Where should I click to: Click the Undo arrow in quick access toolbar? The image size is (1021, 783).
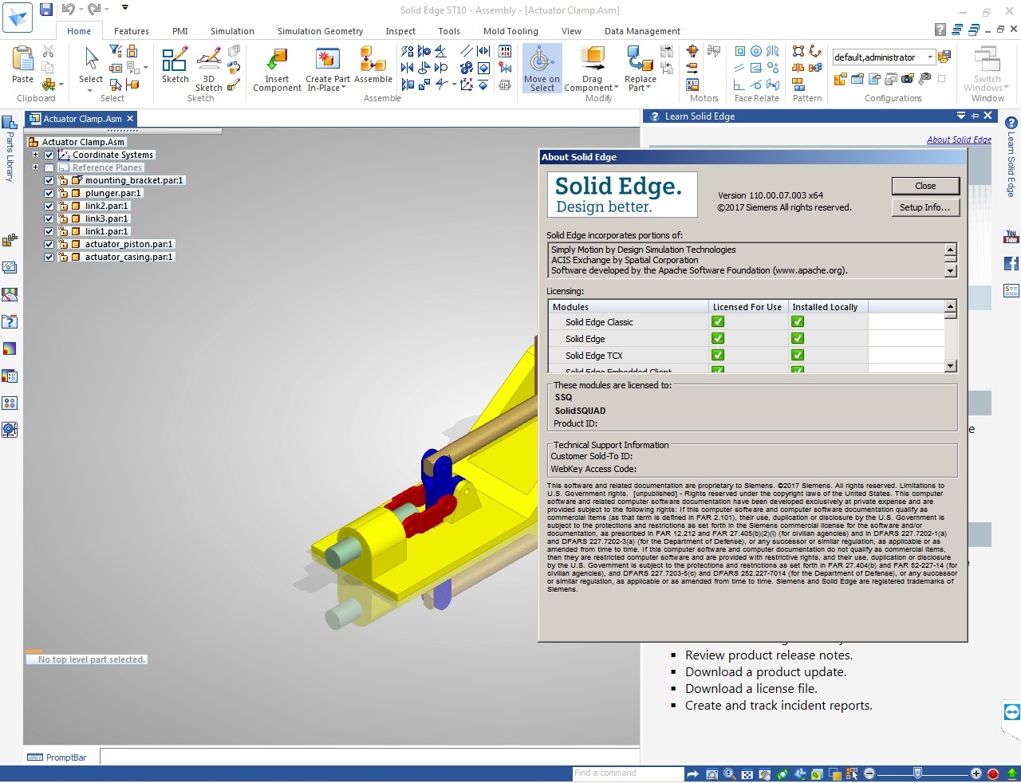68,9
